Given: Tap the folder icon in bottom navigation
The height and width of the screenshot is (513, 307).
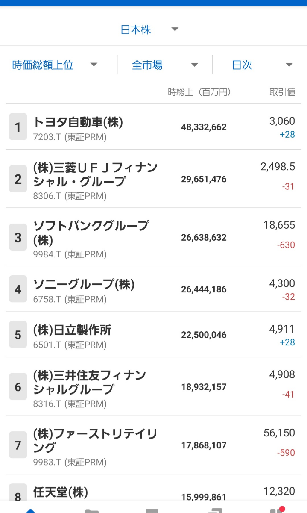Looking at the screenshot, I should pyautogui.click(x=92, y=510).
